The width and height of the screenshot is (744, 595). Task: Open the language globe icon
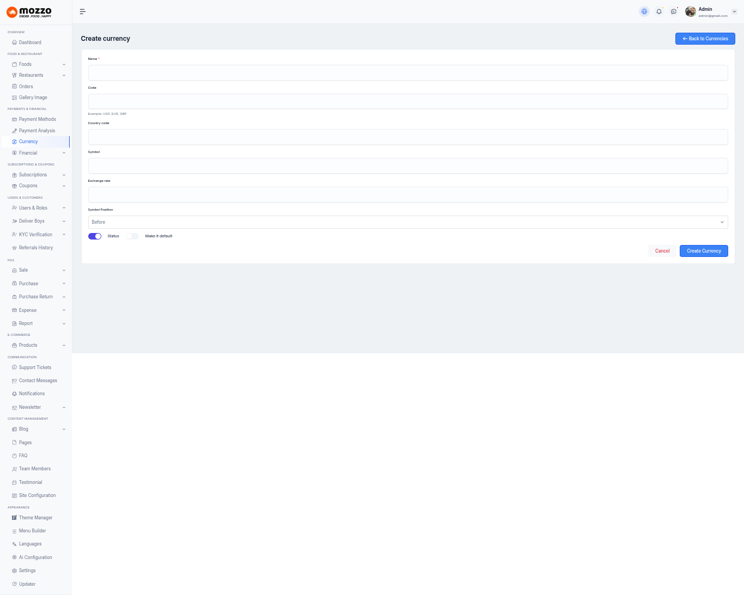pyautogui.click(x=644, y=11)
